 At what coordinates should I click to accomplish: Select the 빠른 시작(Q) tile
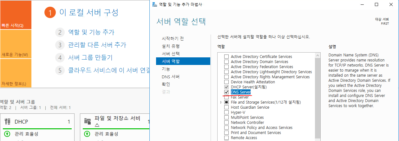[x=16, y=15]
